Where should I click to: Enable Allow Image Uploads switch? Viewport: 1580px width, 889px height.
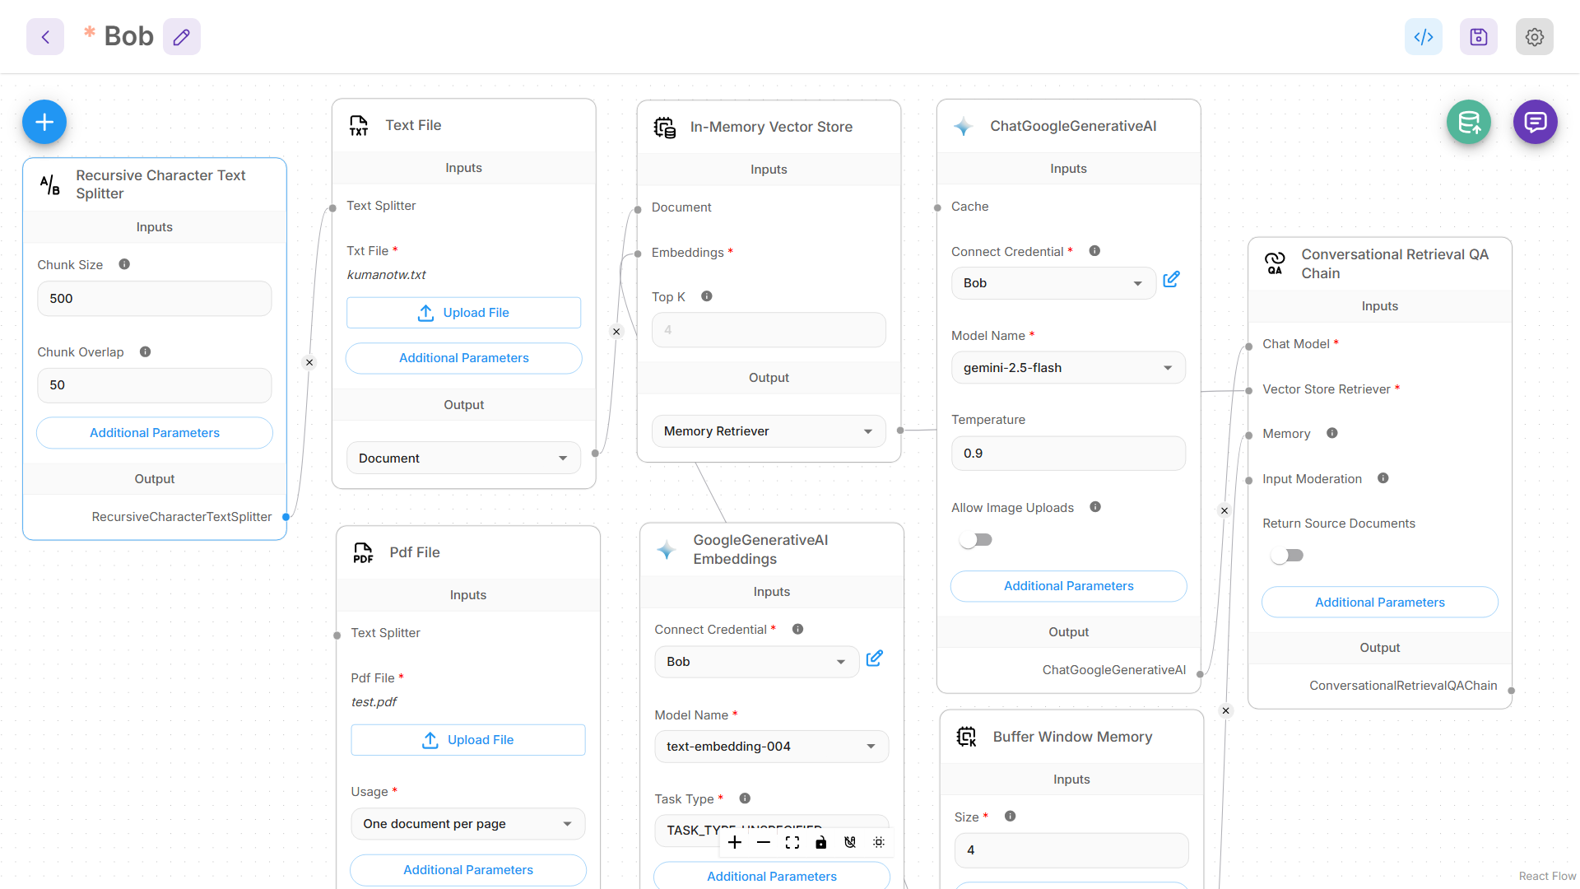(976, 540)
